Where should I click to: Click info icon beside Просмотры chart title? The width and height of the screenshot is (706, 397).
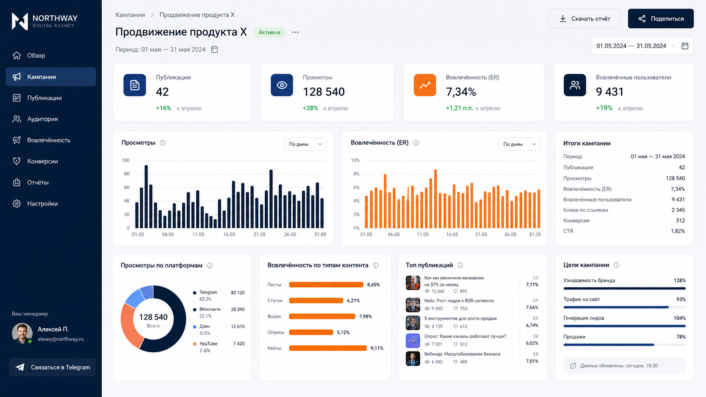pyautogui.click(x=163, y=143)
